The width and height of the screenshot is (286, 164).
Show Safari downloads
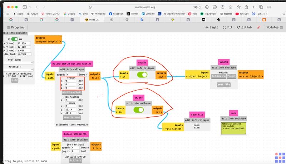207,7
